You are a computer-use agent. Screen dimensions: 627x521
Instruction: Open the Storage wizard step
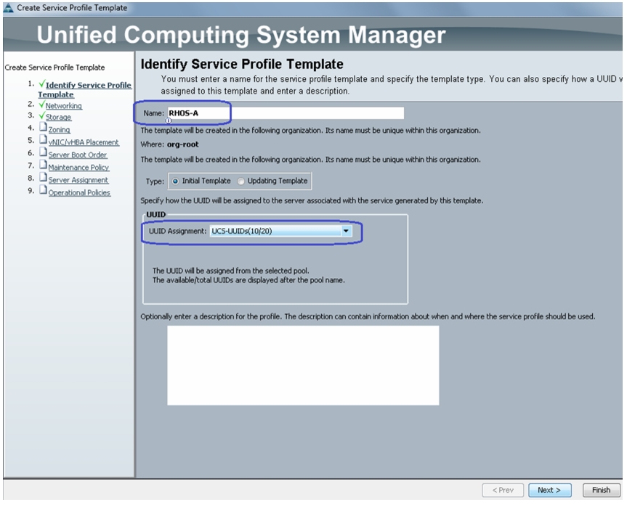[58, 117]
